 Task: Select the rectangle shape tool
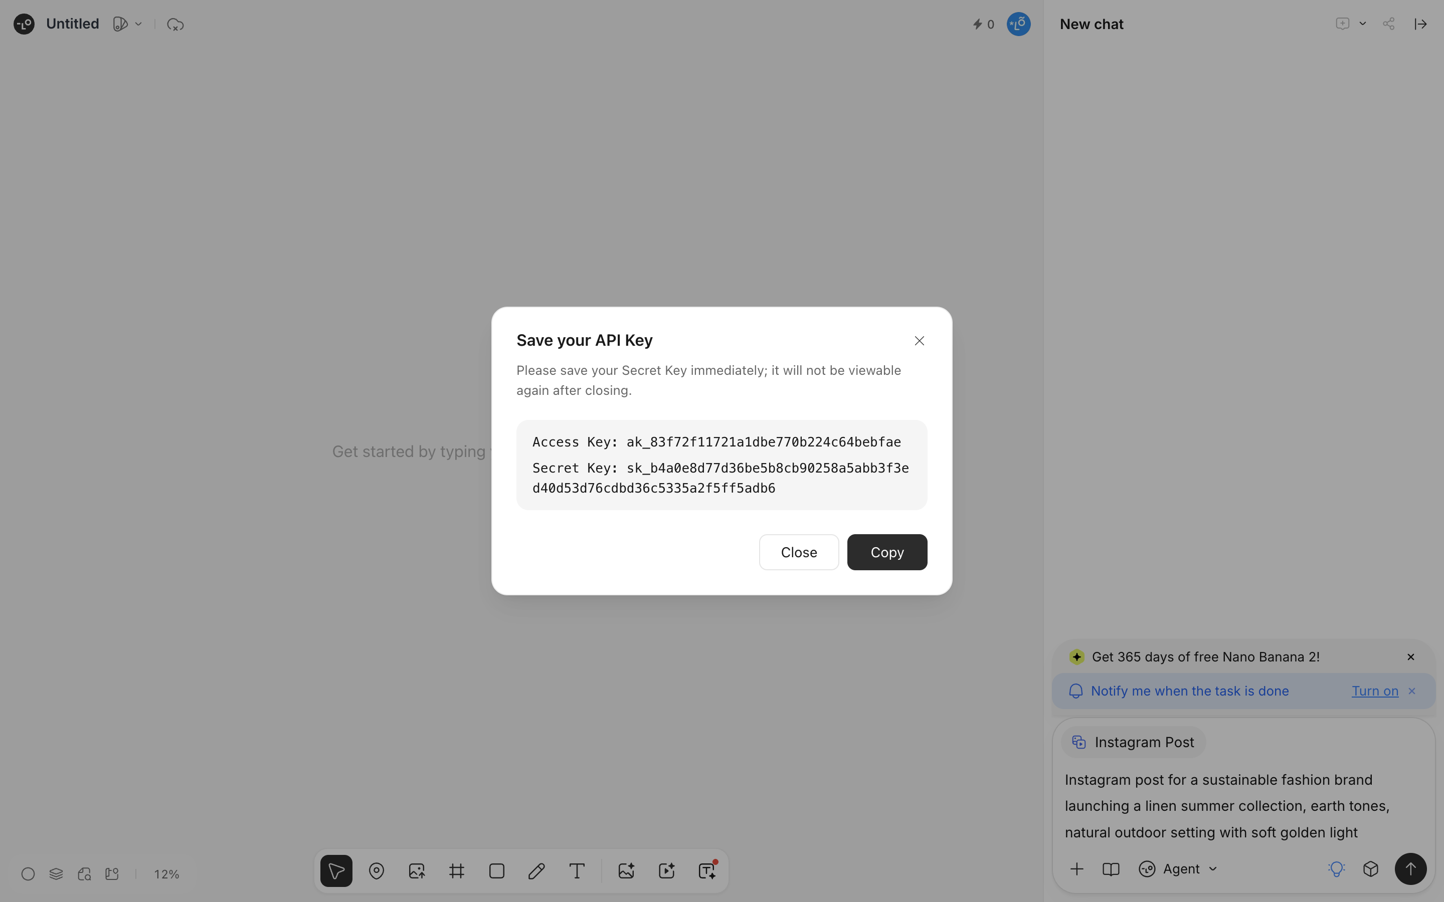point(496,871)
